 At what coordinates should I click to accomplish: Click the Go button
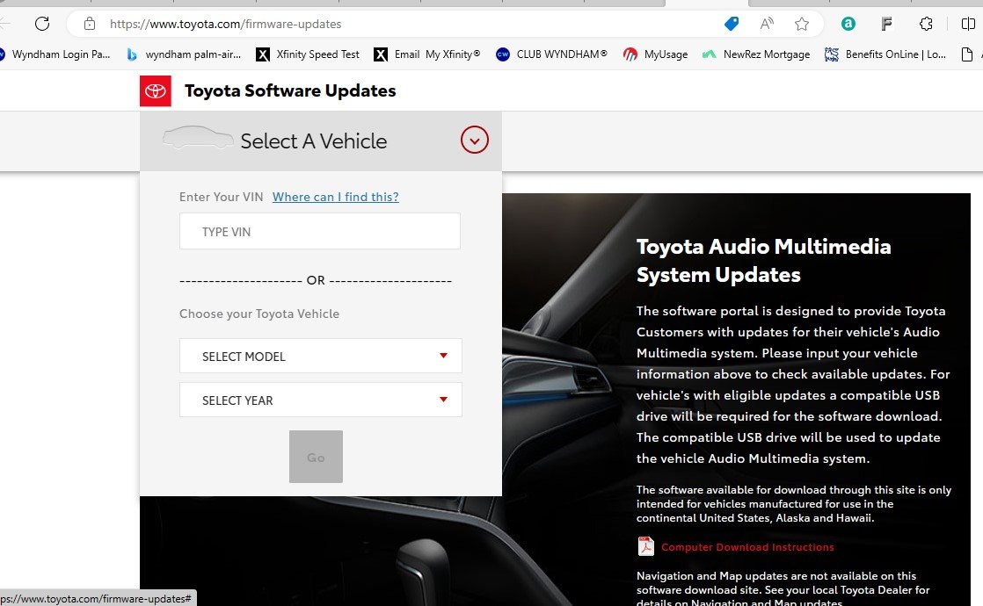(x=316, y=457)
